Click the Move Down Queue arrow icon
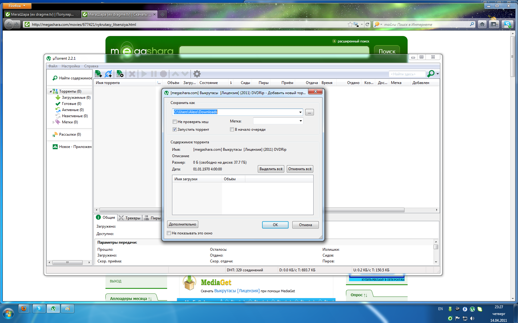The height and width of the screenshot is (323, 518). (x=185, y=74)
